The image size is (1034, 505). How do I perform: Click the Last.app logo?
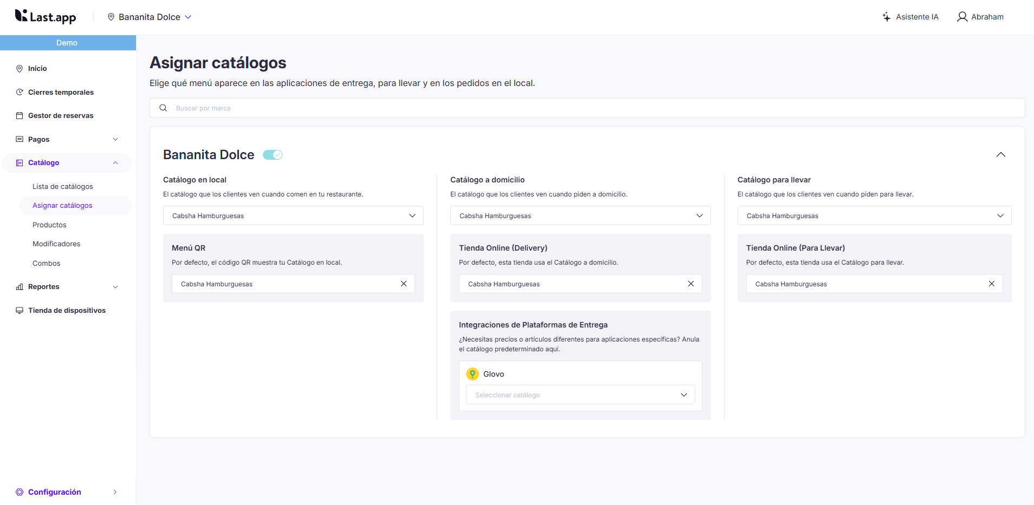(46, 17)
